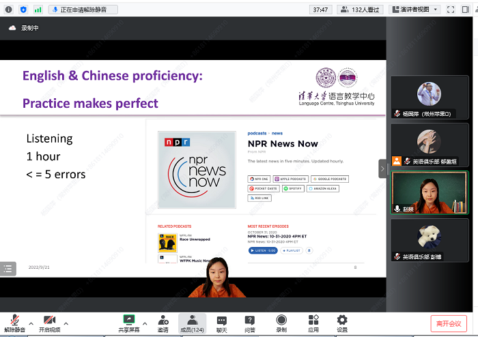Open the 邀请 invite icon
This screenshot has height=337, width=478.
[x=163, y=321]
